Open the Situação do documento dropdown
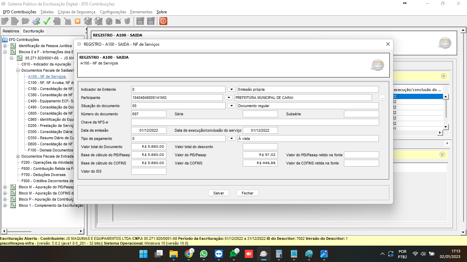467x262 pixels. pyautogui.click(x=231, y=106)
